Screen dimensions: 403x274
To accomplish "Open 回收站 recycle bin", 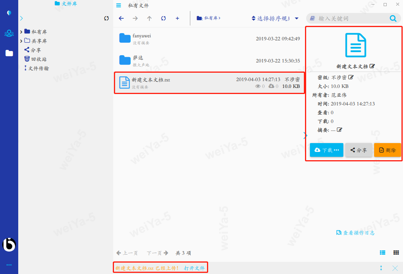I will click(35, 59).
